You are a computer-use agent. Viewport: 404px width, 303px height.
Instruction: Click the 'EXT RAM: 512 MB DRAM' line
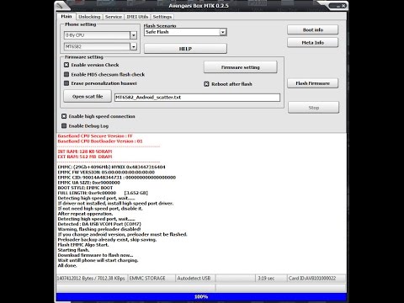click(85, 157)
